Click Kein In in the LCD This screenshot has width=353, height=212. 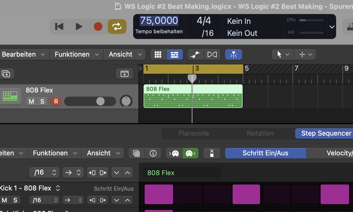pyautogui.click(x=239, y=21)
